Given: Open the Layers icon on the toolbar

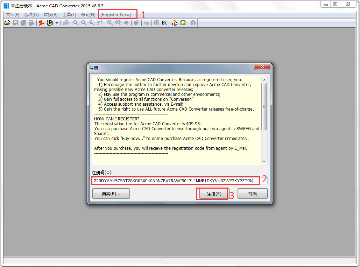Looking at the screenshot, I should point(146,22).
